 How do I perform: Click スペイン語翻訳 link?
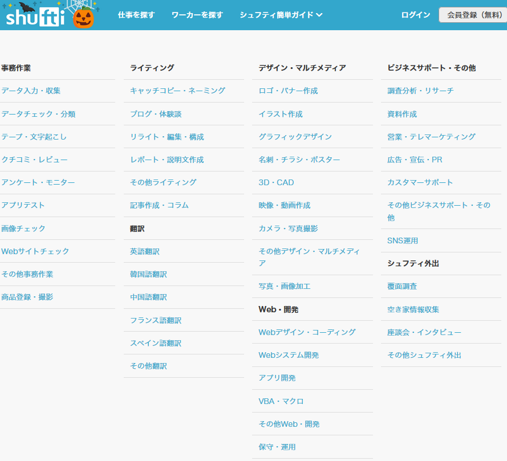[x=156, y=343]
